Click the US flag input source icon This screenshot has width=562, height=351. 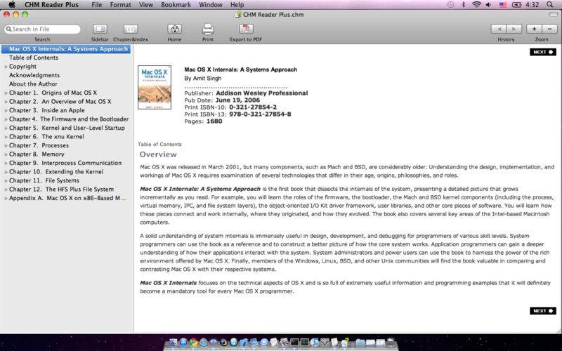[503, 5]
